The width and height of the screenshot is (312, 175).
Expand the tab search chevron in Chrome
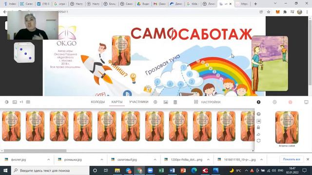coord(275,3)
